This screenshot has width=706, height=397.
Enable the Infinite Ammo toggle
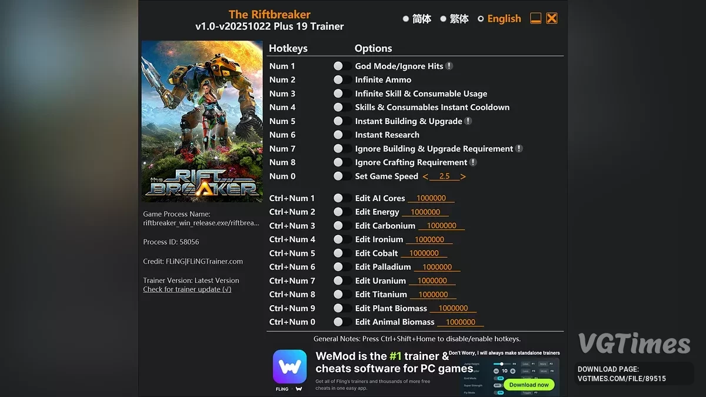(338, 80)
